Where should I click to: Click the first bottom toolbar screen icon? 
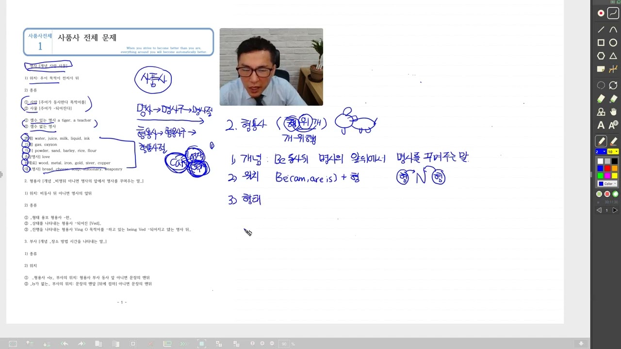[x=13, y=344]
